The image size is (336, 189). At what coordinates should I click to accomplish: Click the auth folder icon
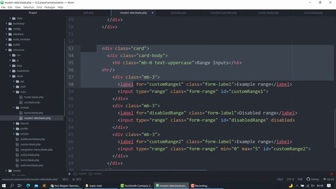(17, 87)
